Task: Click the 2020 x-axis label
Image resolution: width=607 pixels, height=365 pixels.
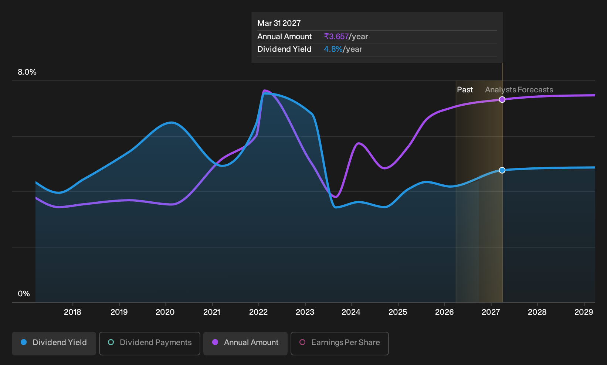Action: (165, 312)
